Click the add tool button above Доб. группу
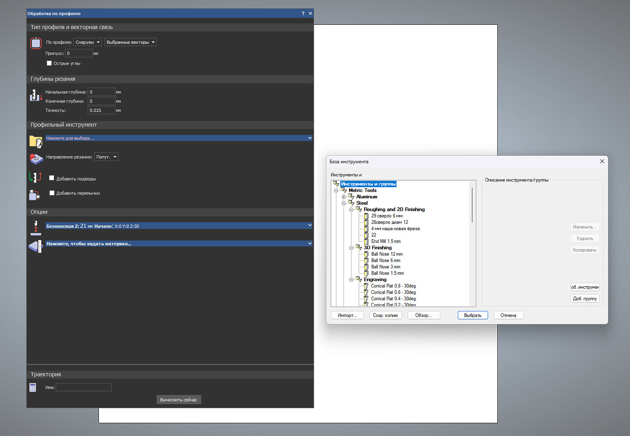 [x=585, y=287]
